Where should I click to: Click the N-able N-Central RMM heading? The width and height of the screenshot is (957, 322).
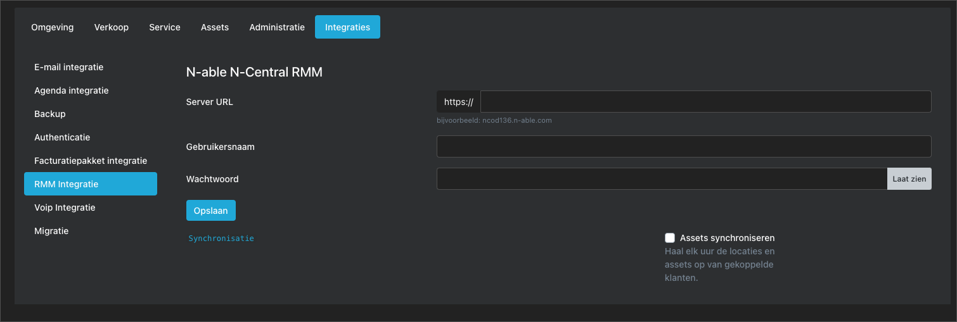pos(254,72)
